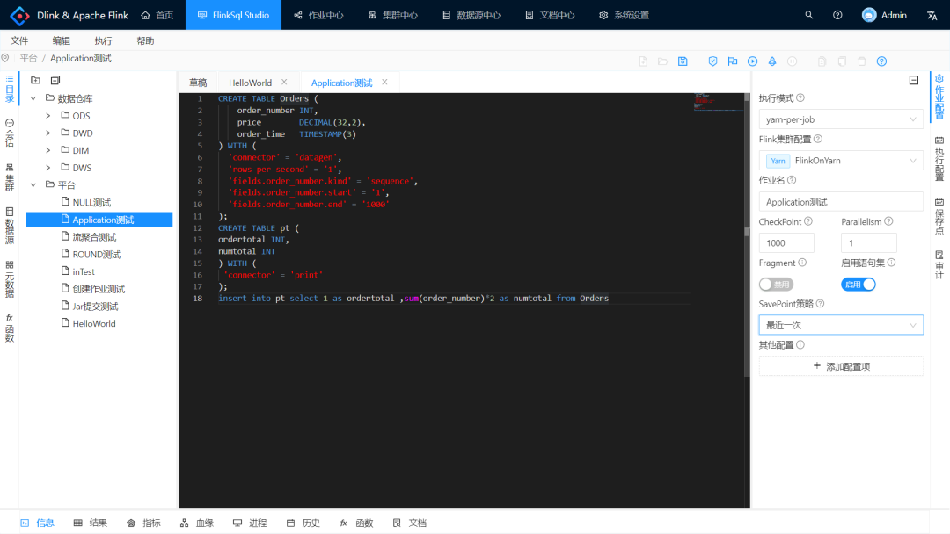This screenshot has height=534, width=950.
Task: Click the shield check-syntax toolbar icon
Action: pyautogui.click(x=712, y=61)
